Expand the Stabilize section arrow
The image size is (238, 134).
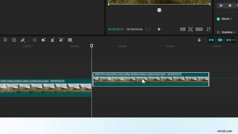pyautogui.click(x=234, y=32)
